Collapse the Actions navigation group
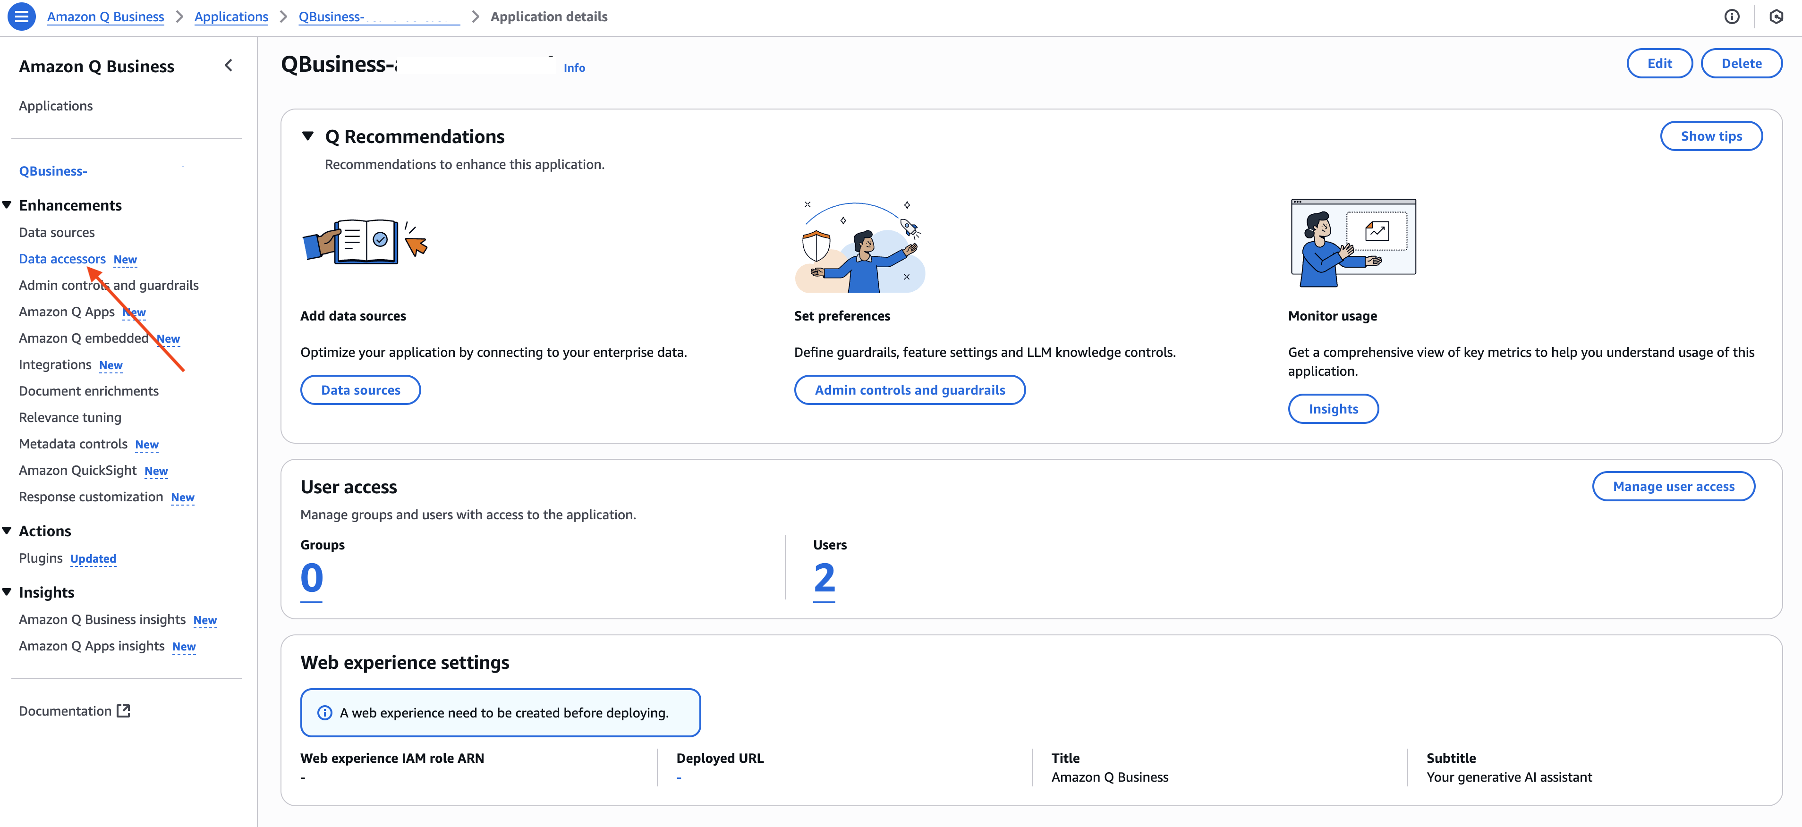The width and height of the screenshot is (1802, 827). click(7, 531)
